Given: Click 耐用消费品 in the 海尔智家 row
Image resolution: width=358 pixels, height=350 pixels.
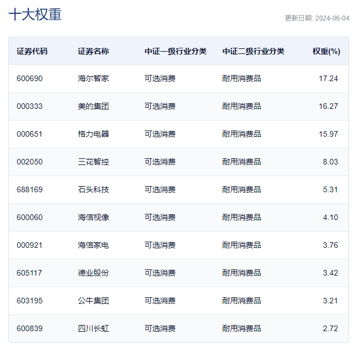Looking at the screenshot, I should pyautogui.click(x=242, y=78).
